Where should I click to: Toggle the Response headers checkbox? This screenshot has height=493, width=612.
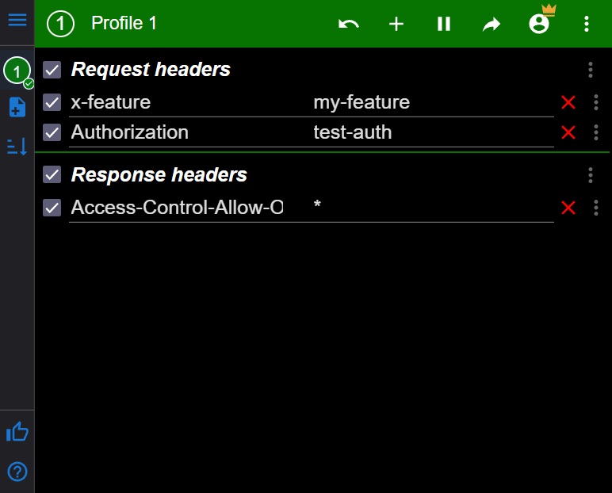pyautogui.click(x=52, y=174)
